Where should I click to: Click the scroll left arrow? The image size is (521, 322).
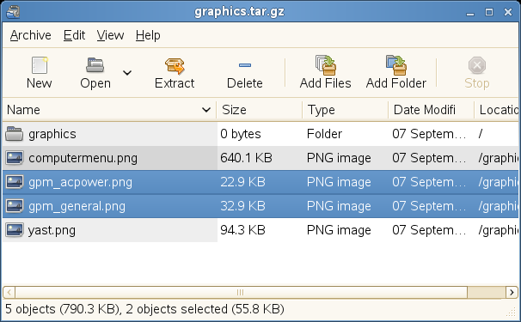coord(9,293)
